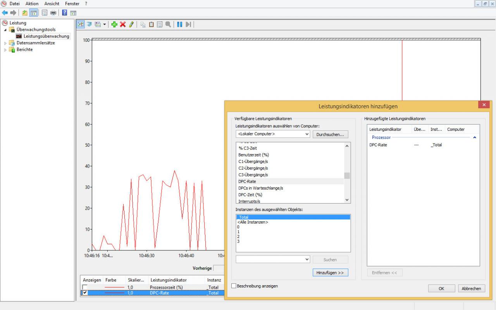Select % C3-Zeit in the counter list
Image resolution: width=496 pixels, height=310 pixels.
(248, 148)
